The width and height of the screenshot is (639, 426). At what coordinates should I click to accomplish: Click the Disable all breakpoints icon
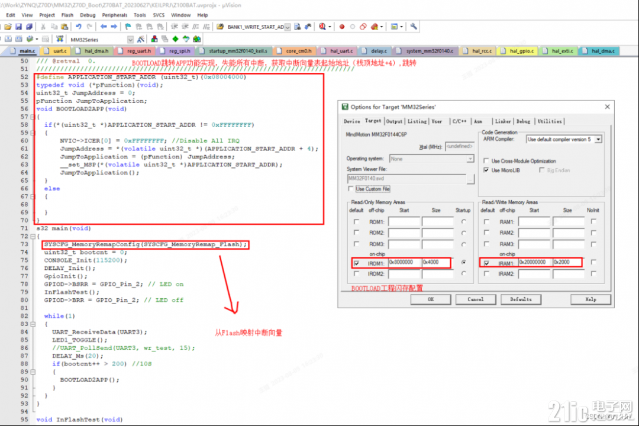point(363,27)
